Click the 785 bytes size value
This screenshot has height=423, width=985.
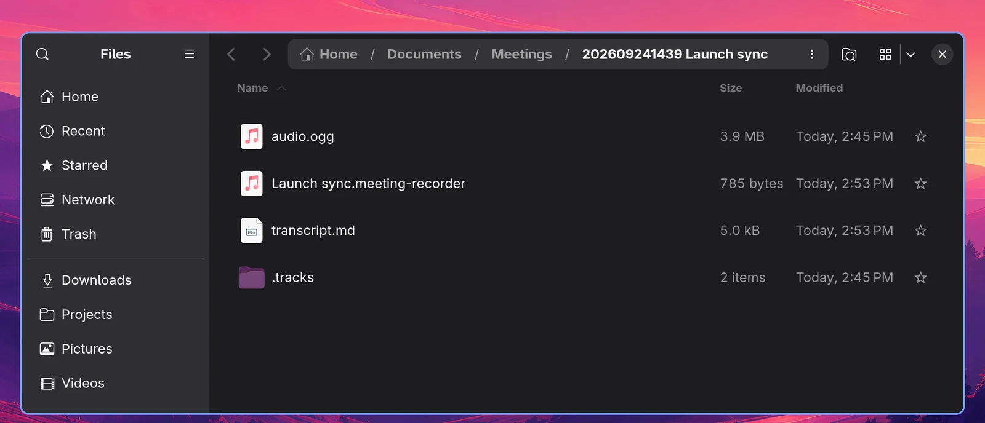click(x=752, y=183)
